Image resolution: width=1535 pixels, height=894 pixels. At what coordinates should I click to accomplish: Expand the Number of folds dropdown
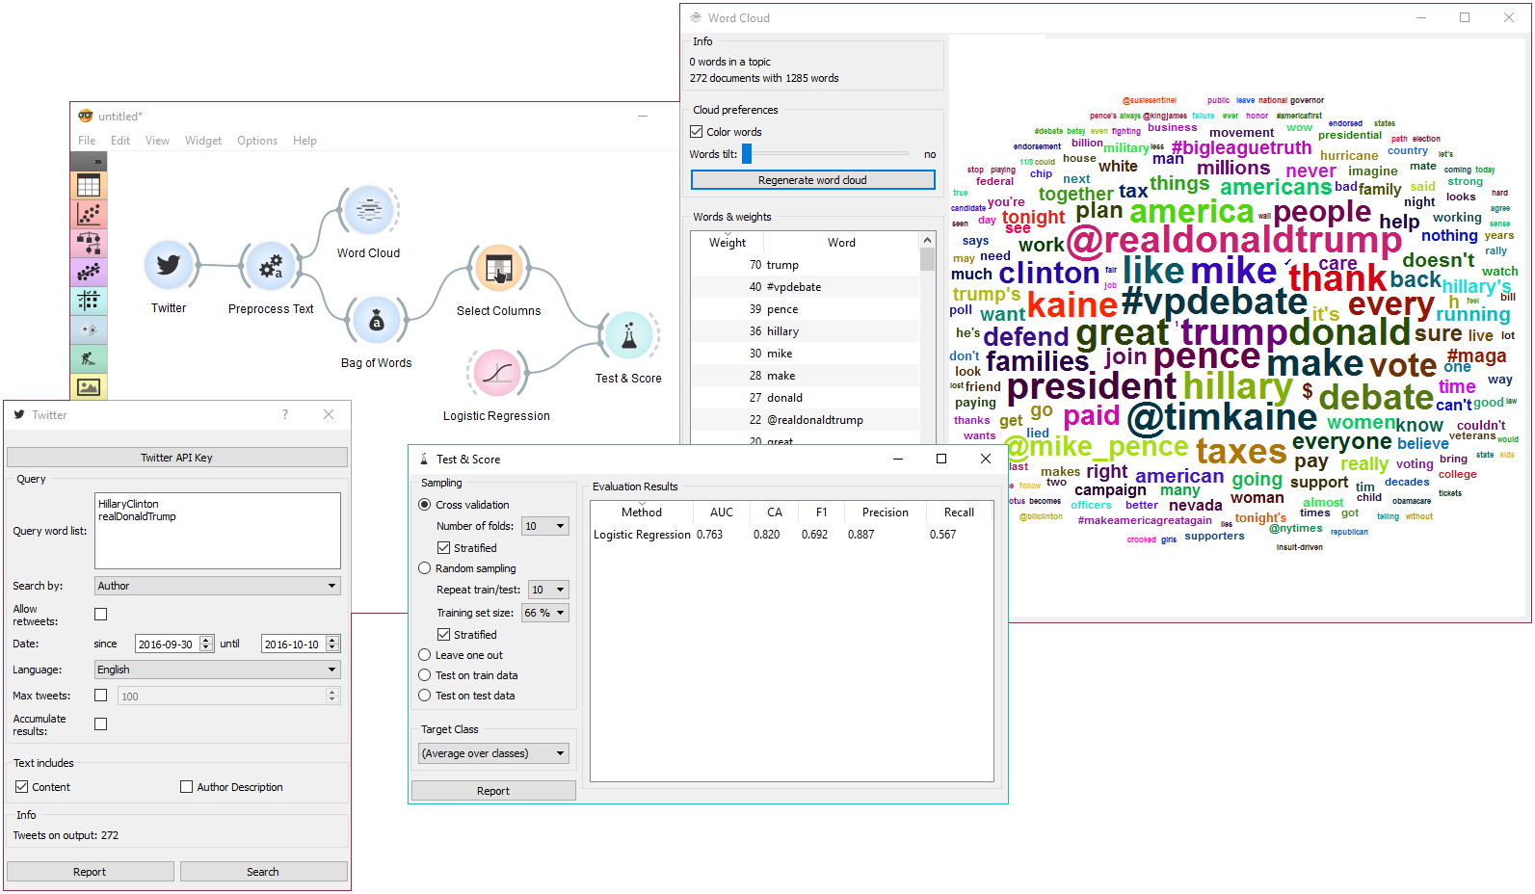tap(544, 526)
